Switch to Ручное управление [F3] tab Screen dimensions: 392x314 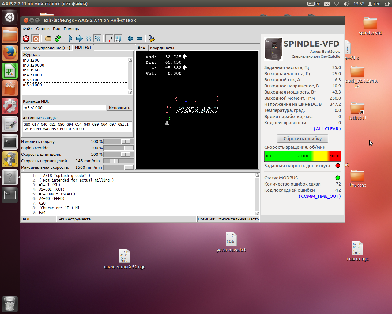click(47, 48)
